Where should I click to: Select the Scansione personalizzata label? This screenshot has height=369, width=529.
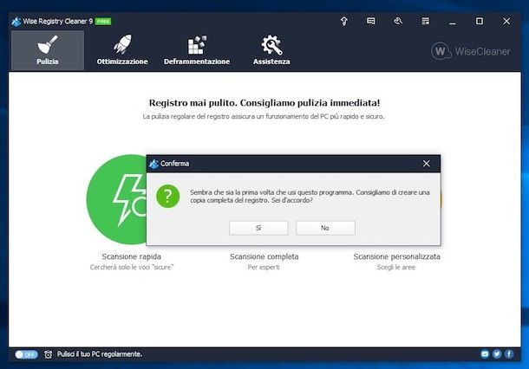[x=396, y=256]
